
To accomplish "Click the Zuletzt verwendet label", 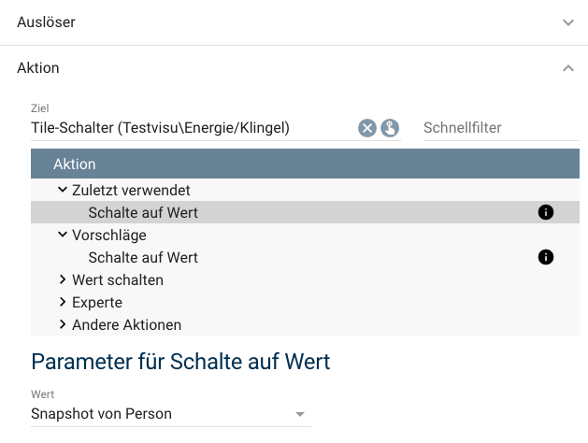I will pyautogui.click(x=131, y=190).
